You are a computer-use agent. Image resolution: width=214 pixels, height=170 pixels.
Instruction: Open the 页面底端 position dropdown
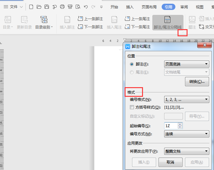(x=187, y=64)
